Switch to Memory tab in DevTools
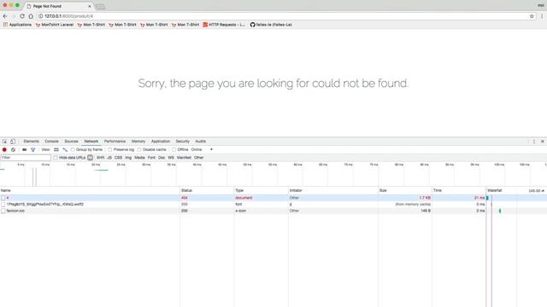 pos(138,142)
